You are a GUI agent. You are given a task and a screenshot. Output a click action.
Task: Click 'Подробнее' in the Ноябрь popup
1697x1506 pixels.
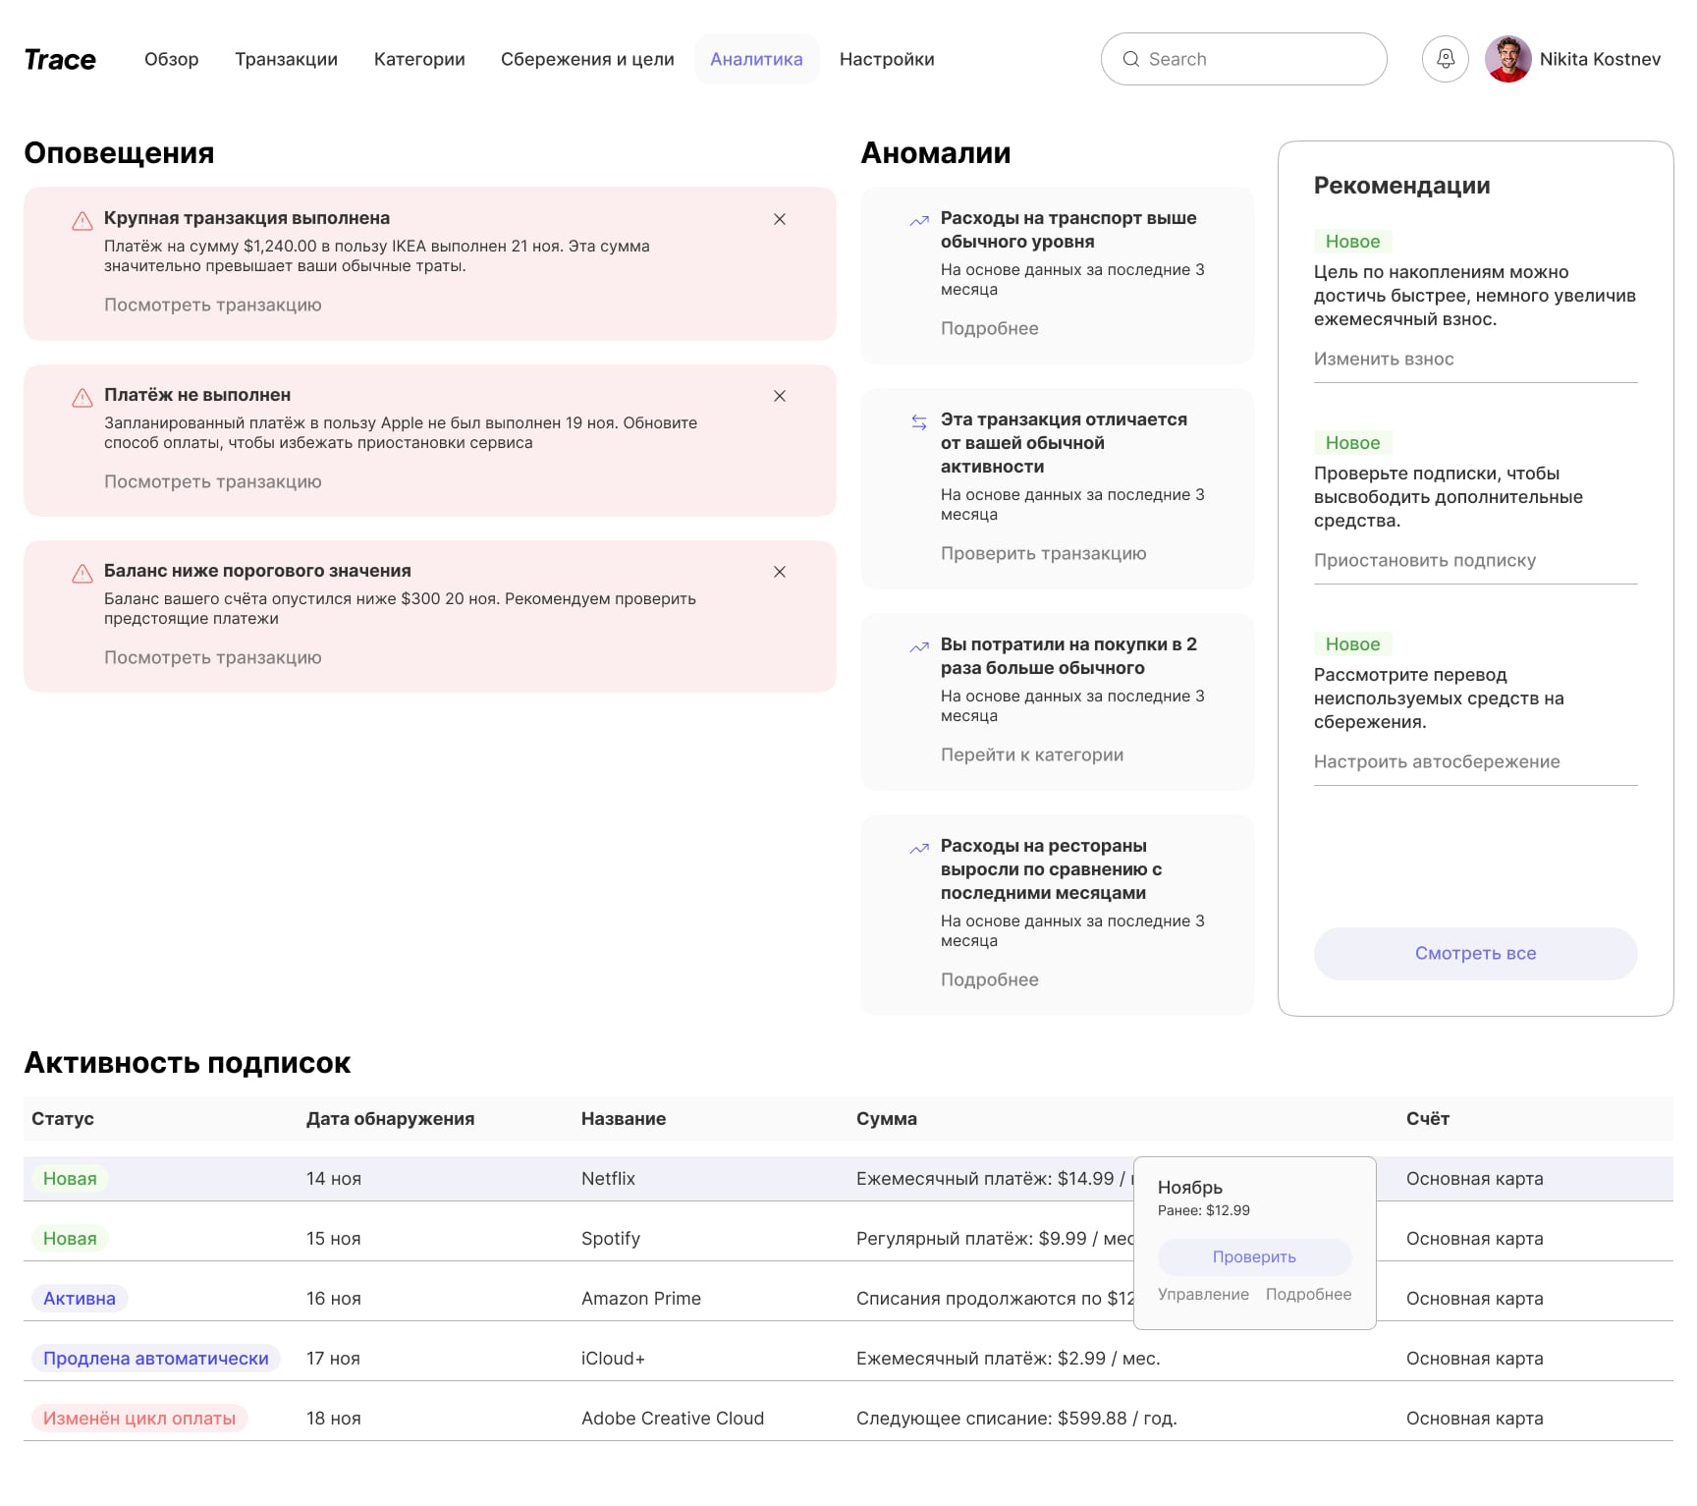point(1308,1295)
